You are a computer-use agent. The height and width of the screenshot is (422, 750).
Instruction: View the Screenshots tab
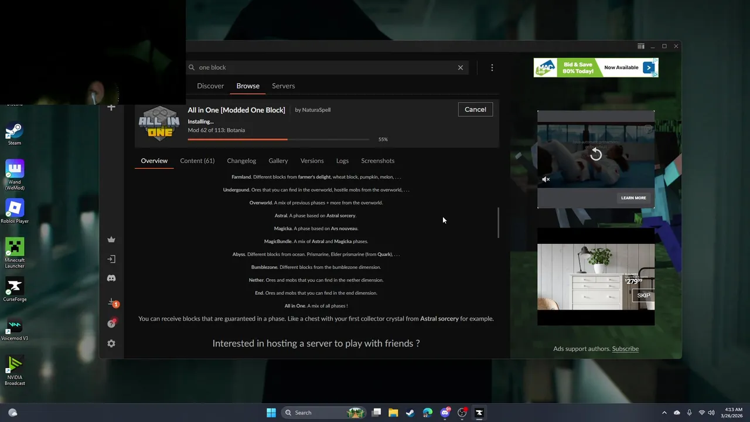378,161
